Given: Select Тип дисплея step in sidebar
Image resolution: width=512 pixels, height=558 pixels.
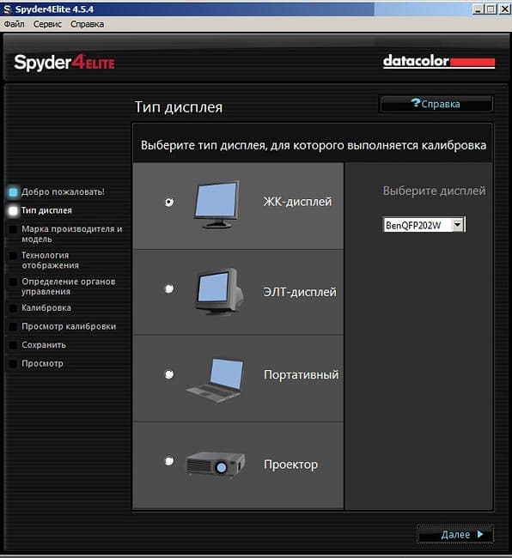Looking at the screenshot, I should pos(46,210).
